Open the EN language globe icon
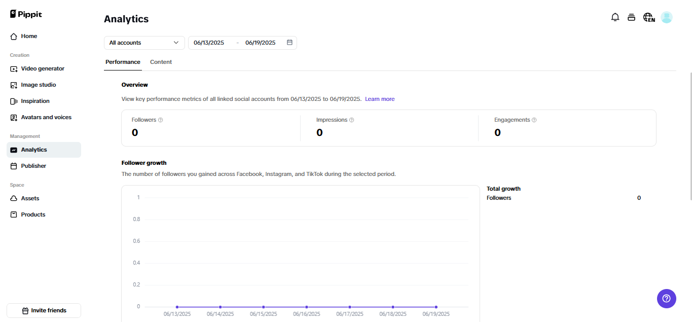The height and width of the screenshot is (324, 692). (648, 17)
